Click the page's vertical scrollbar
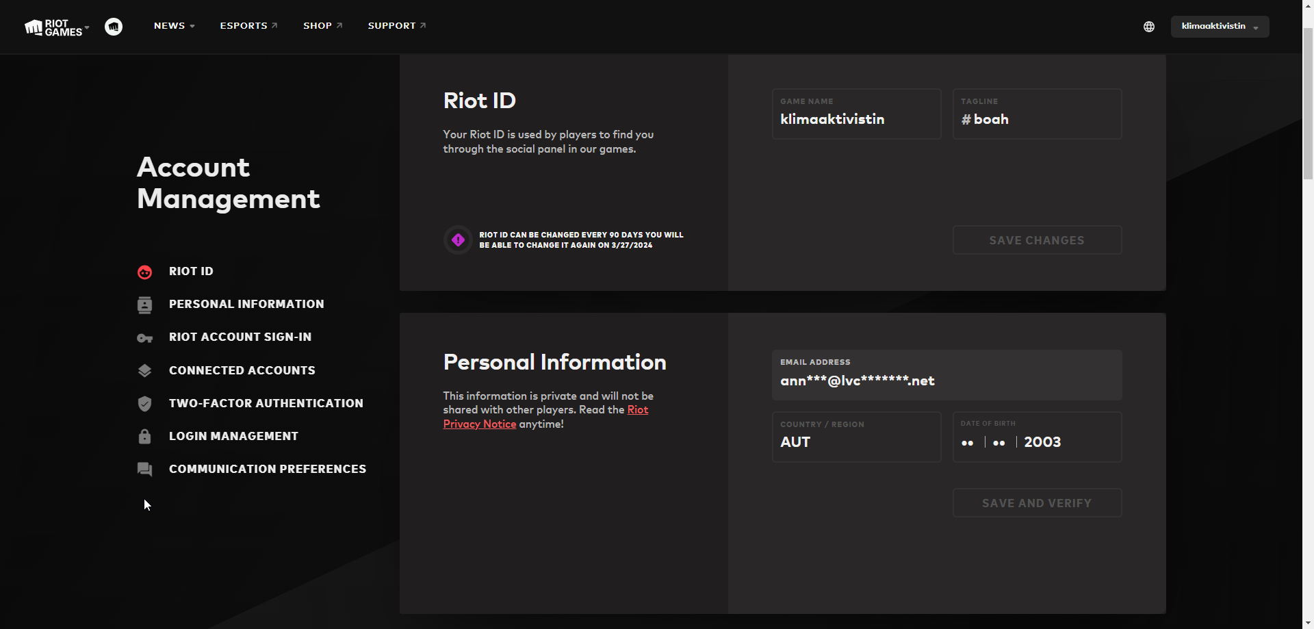The image size is (1314, 629). pyautogui.click(x=1308, y=103)
